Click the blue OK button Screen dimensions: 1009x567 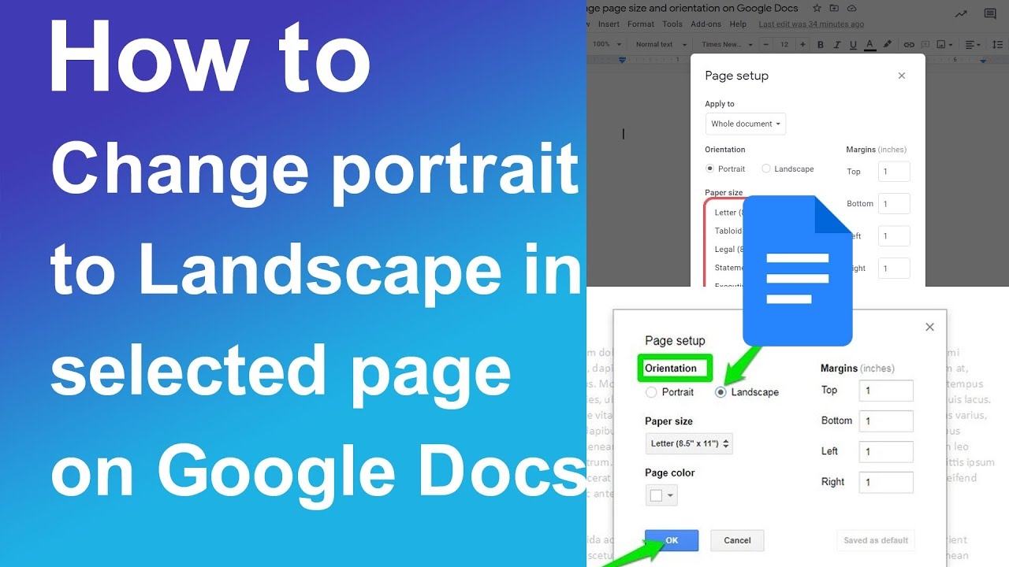pyautogui.click(x=672, y=540)
